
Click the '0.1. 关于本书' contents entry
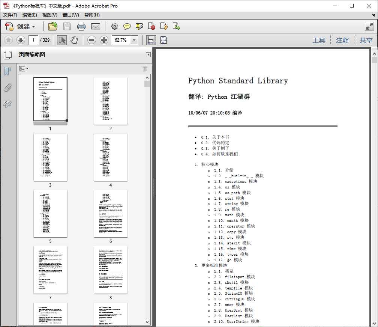point(215,137)
